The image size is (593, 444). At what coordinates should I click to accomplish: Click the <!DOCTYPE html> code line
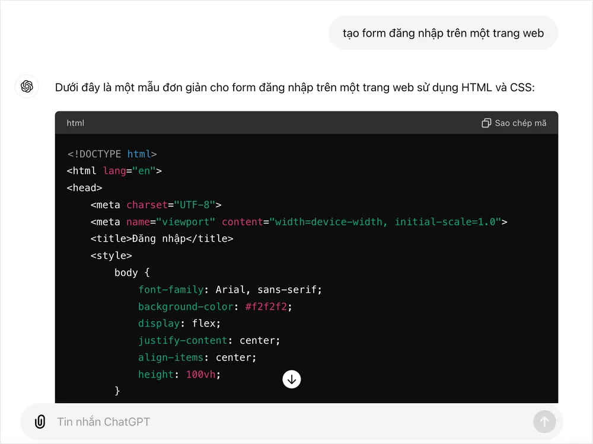(x=112, y=154)
